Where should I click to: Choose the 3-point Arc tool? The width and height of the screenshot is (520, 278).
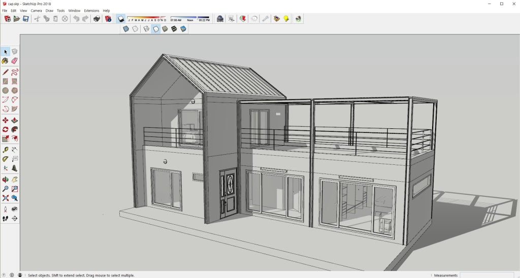coord(5,109)
